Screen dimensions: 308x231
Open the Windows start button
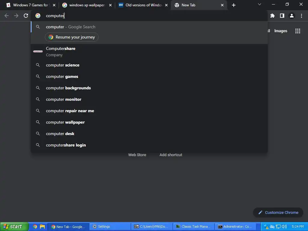click(x=14, y=226)
